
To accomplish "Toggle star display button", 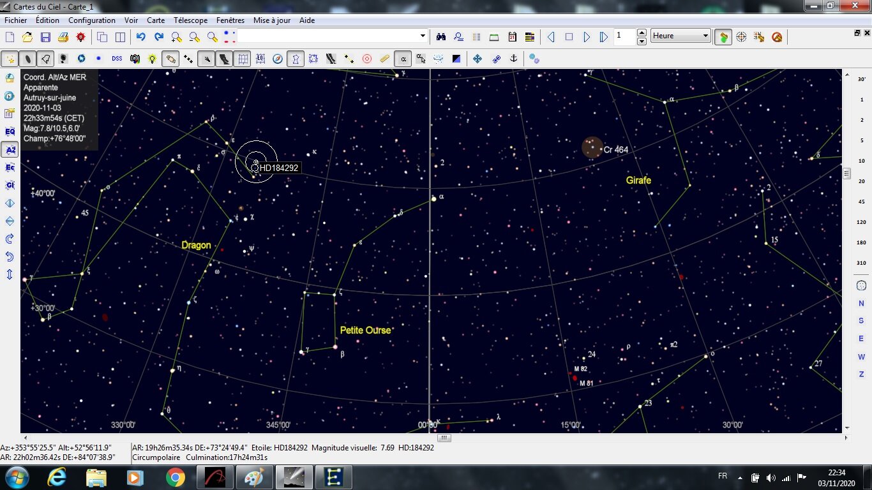I will pyautogui.click(x=10, y=59).
